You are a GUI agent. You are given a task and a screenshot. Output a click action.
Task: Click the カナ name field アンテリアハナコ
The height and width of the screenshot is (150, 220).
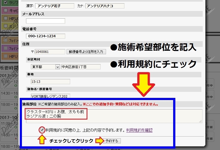[105, 6]
